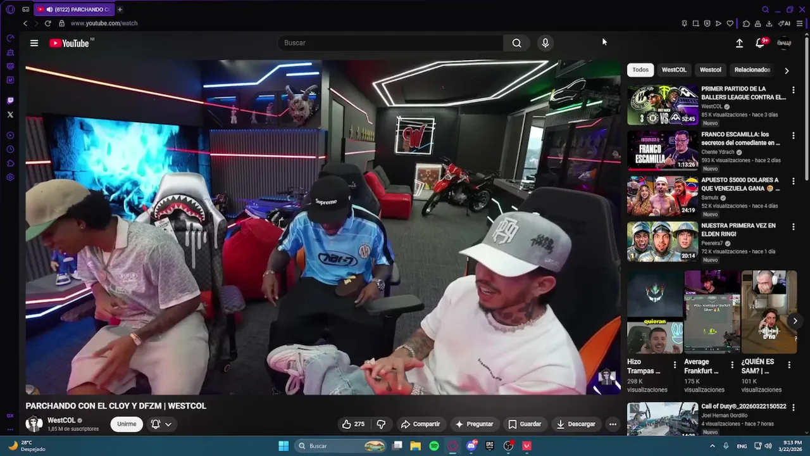The width and height of the screenshot is (810, 456).
Task: Open the NUESTRA PRIMERA VEZ EN ELDEN RING thumbnail
Action: click(x=663, y=242)
